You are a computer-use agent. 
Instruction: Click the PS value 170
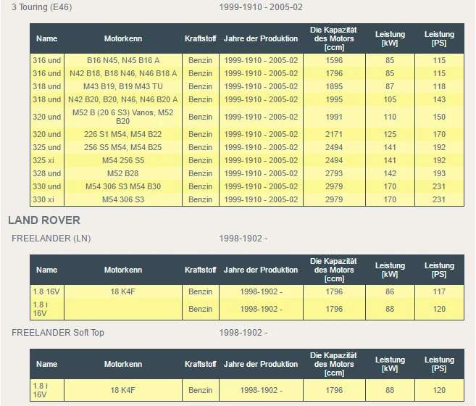click(439, 134)
